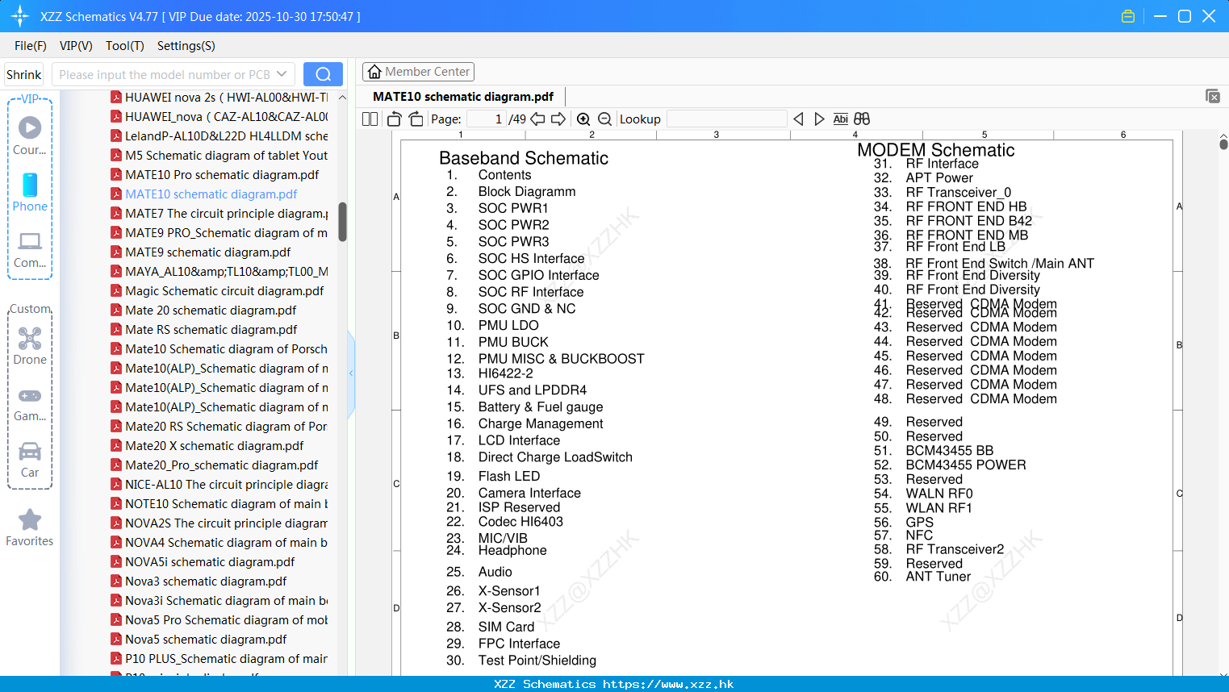Image resolution: width=1229 pixels, height=692 pixels.
Task: Select the Game sidebar category
Action: pos(30,403)
